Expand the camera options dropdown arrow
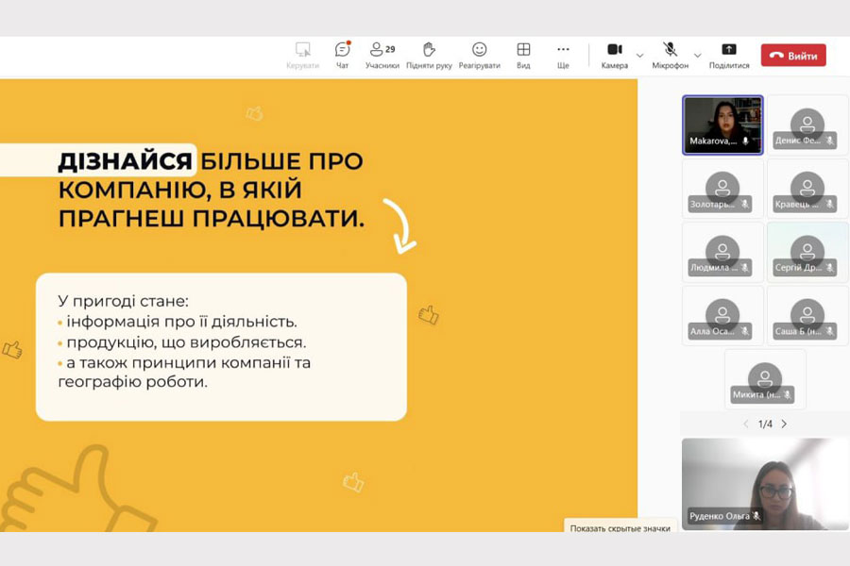 pyautogui.click(x=639, y=55)
